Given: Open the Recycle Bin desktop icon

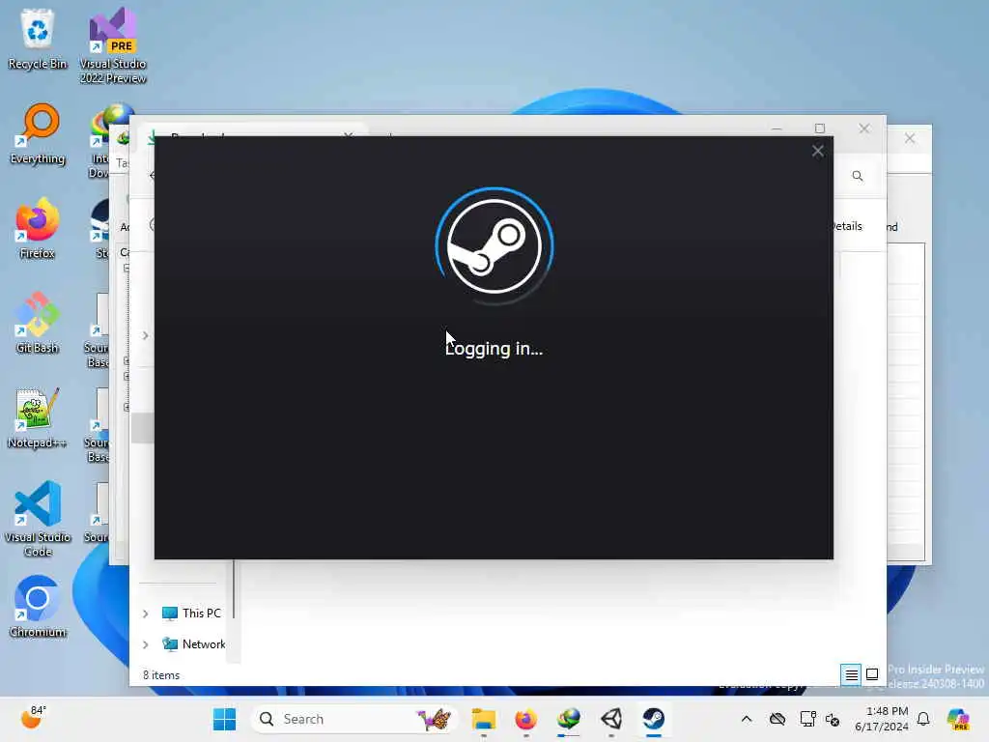Looking at the screenshot, I should [38, 39].
